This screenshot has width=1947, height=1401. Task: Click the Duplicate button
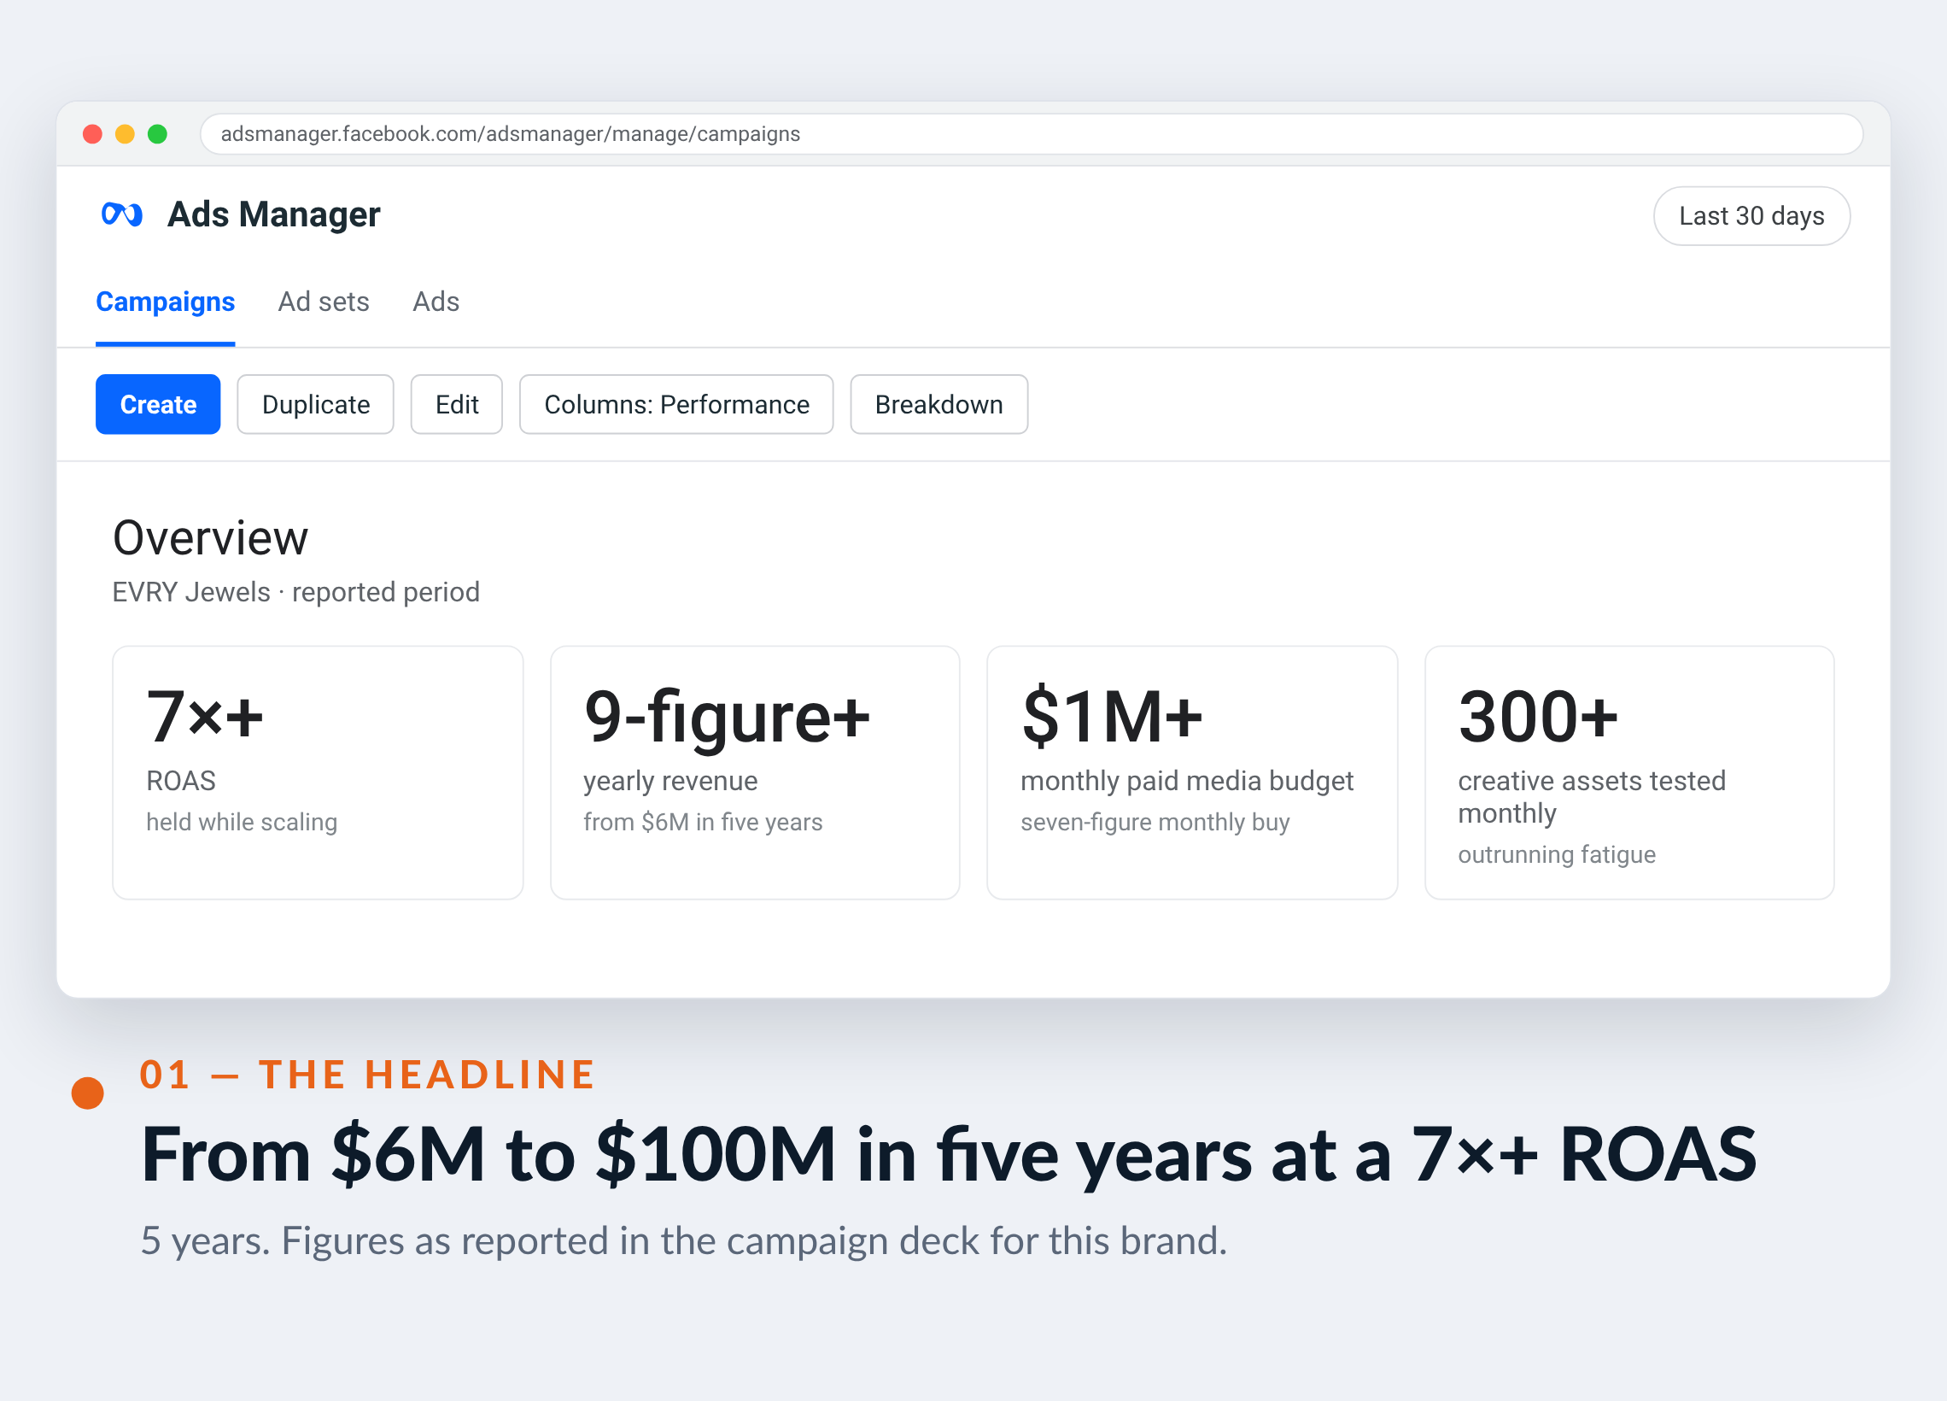click(x=316, y=405)
